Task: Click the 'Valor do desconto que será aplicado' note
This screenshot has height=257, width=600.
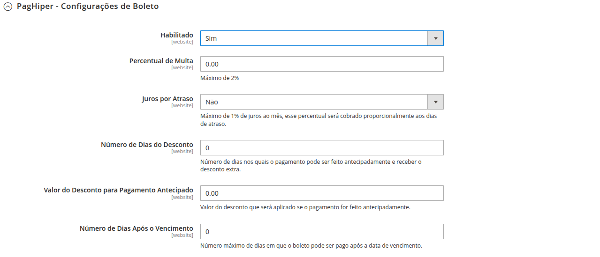Action: click(305, 207)
